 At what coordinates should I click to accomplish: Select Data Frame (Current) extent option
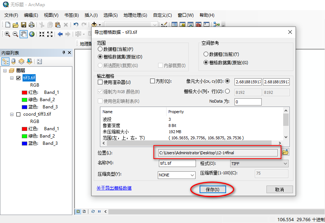(100, 49)
